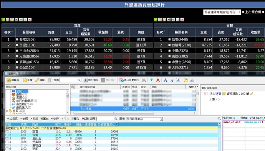Tick the checkbox for result row 5 嘉聯益
Viewport: 265px width, 151px height.
pos(7,145)
